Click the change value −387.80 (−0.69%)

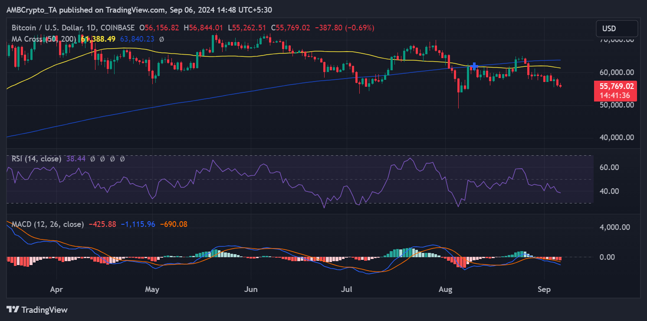[x=344, y=28]
